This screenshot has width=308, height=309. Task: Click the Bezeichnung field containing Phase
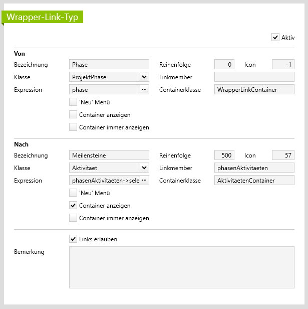pos(109,65)
